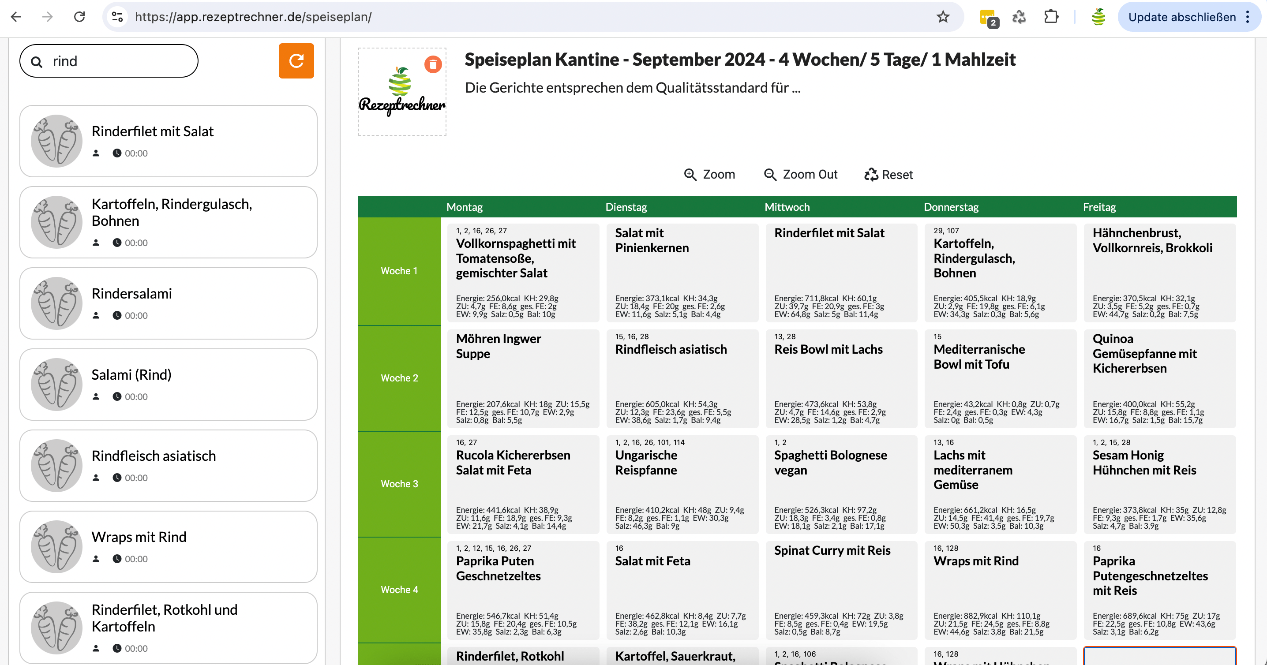Click Zoom button above meal plan
1267x665 pixels.
click(709, 175)
